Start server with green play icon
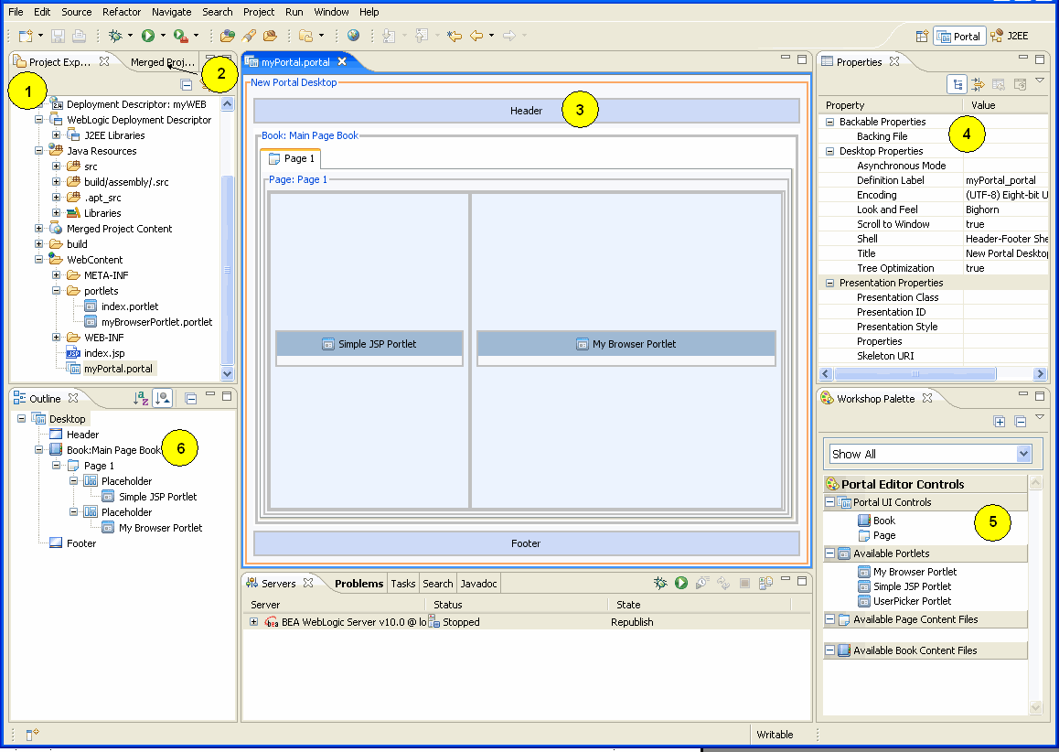Screen dimensions: 1059x752 coord(680,583)
